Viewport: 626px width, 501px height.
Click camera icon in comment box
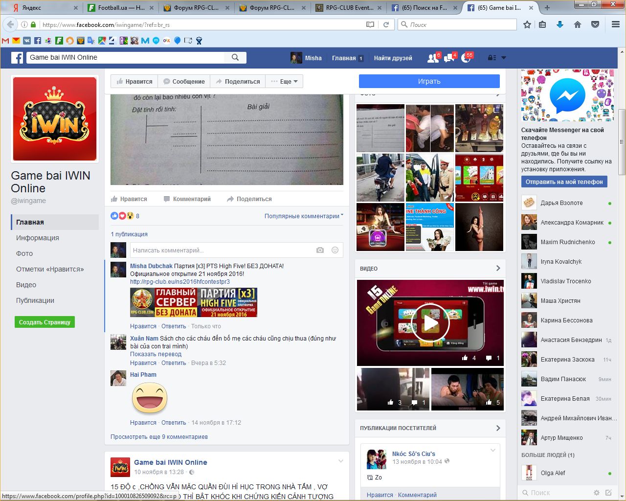click(x=320, y=250)
